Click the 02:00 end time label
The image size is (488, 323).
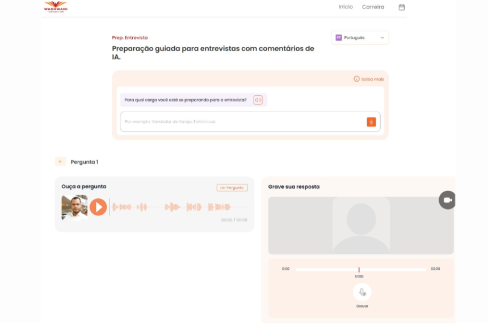click(x=435, y=269)
